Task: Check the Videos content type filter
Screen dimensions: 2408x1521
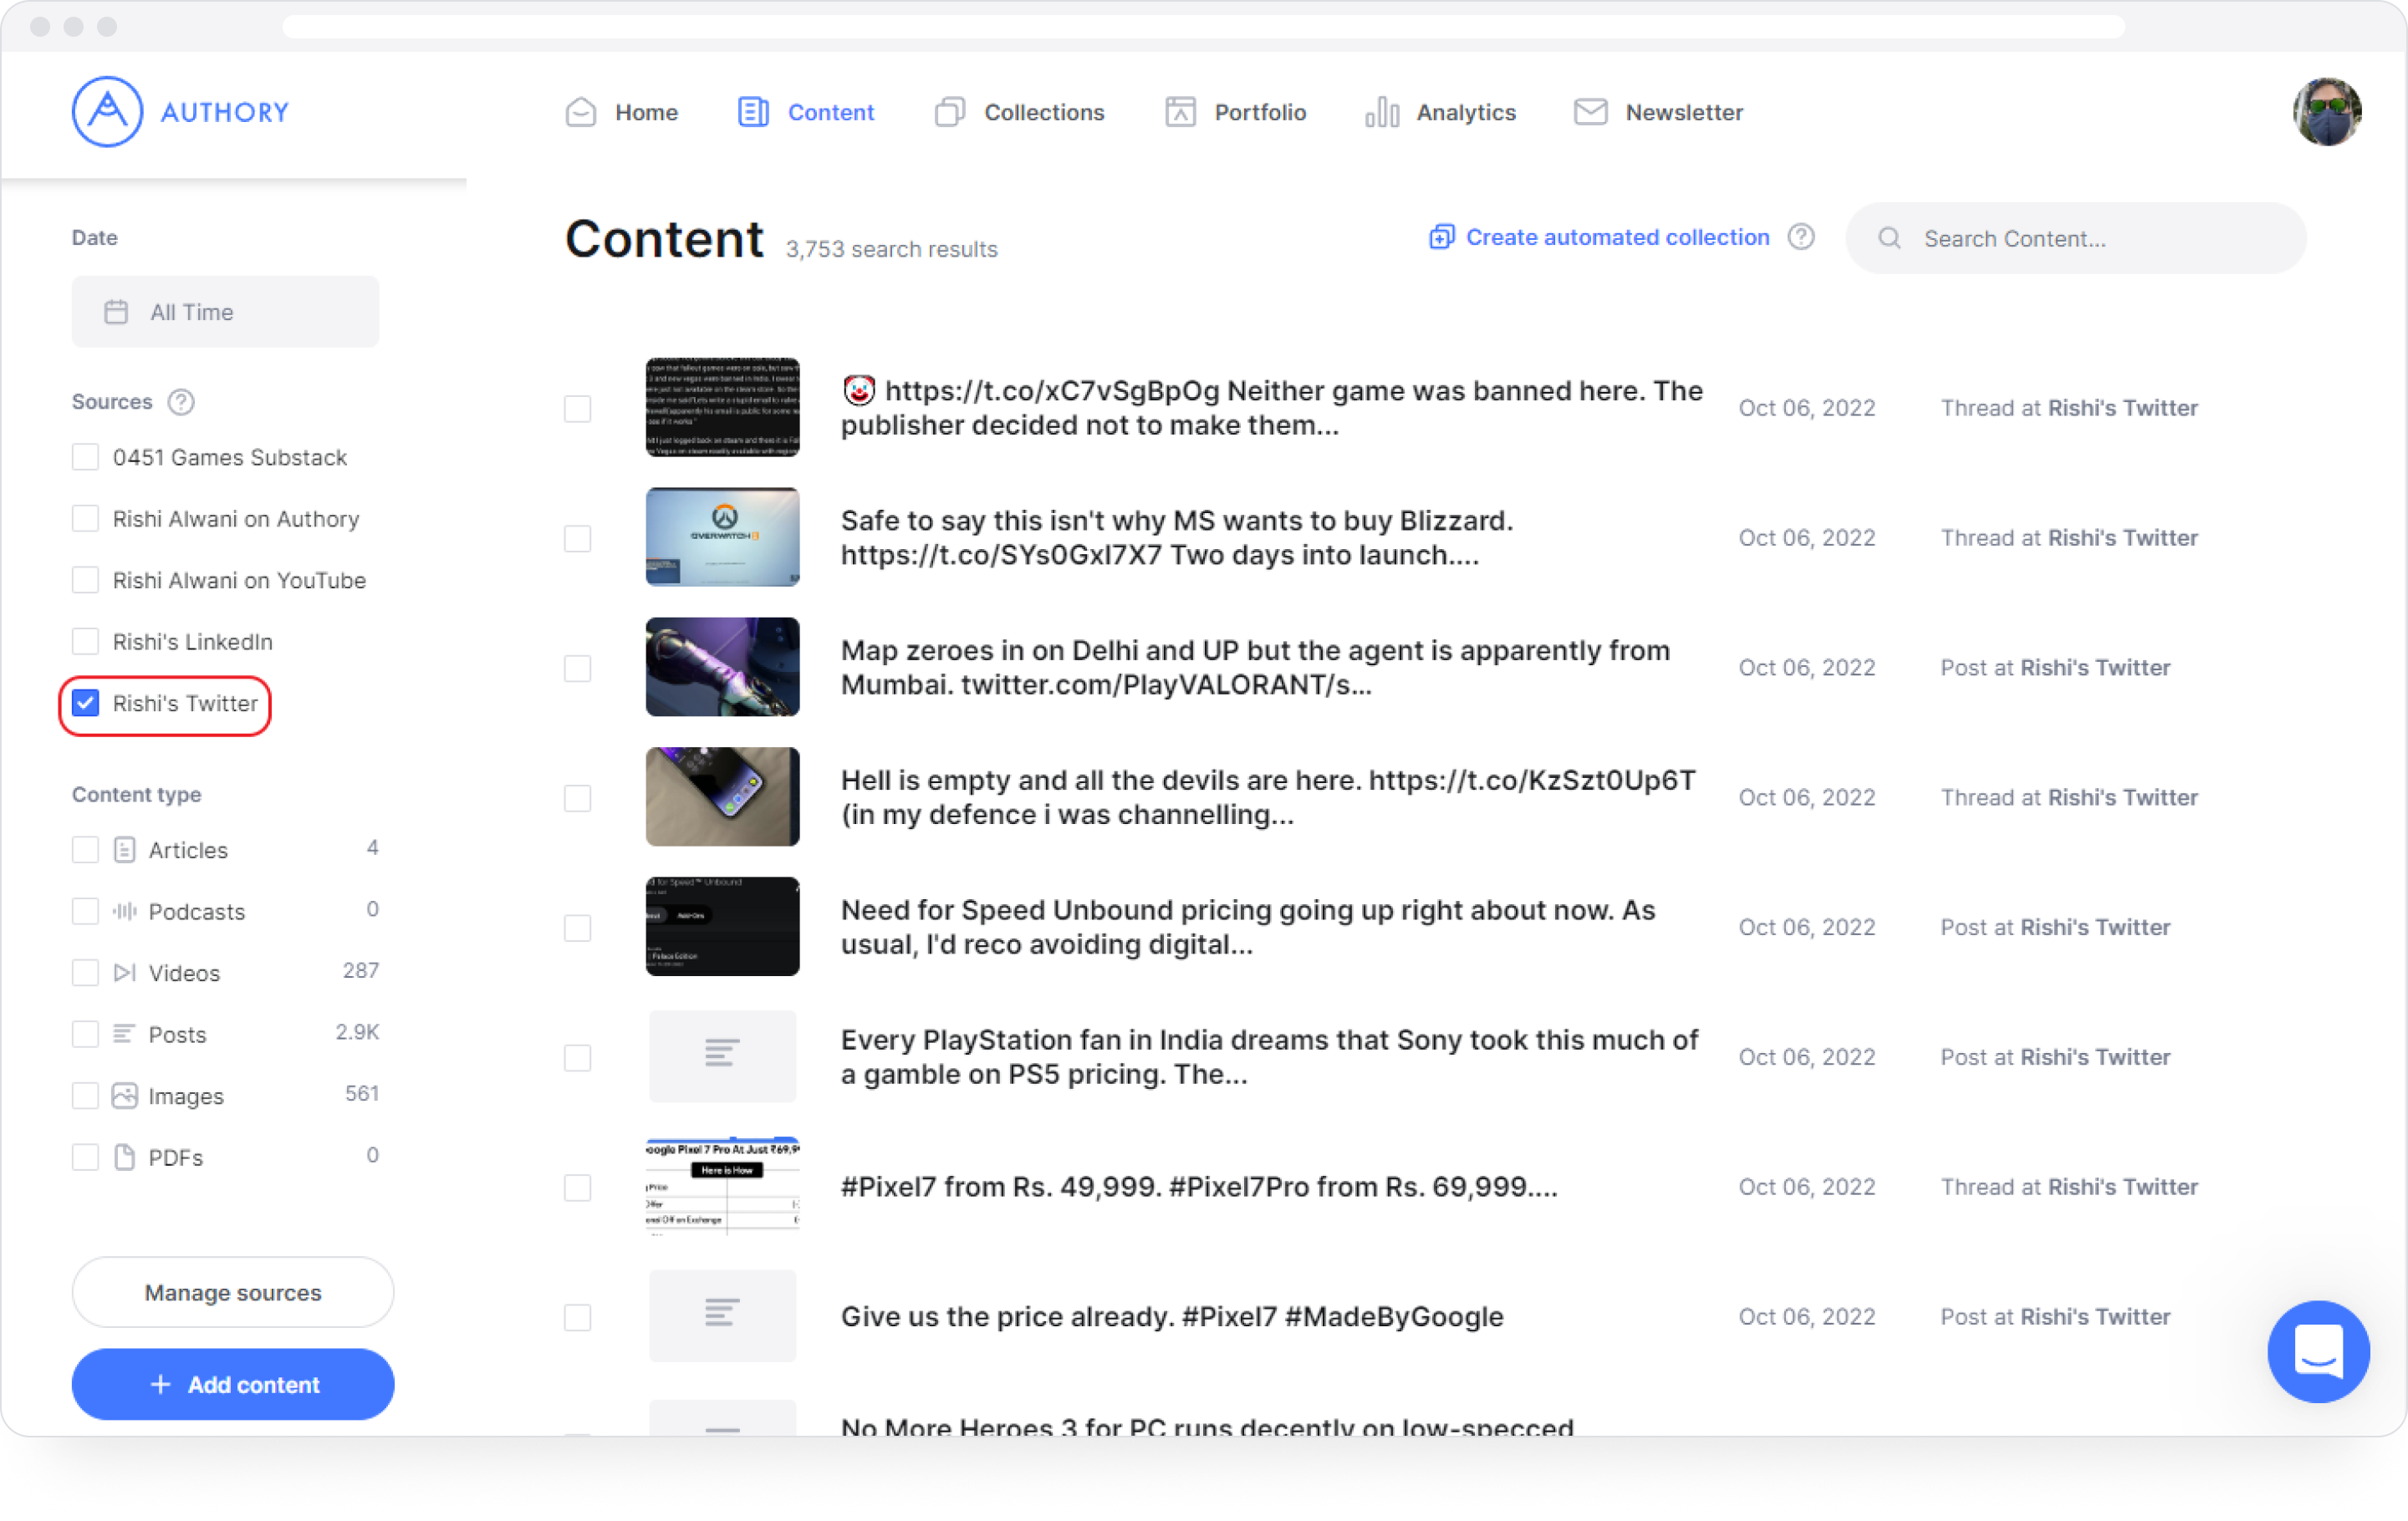Action: tap(85, 973)
